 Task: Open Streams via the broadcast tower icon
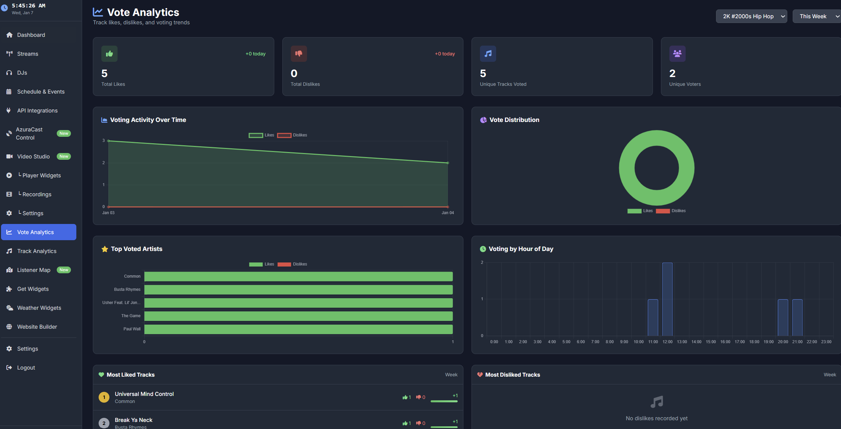[x=9, y=54]
